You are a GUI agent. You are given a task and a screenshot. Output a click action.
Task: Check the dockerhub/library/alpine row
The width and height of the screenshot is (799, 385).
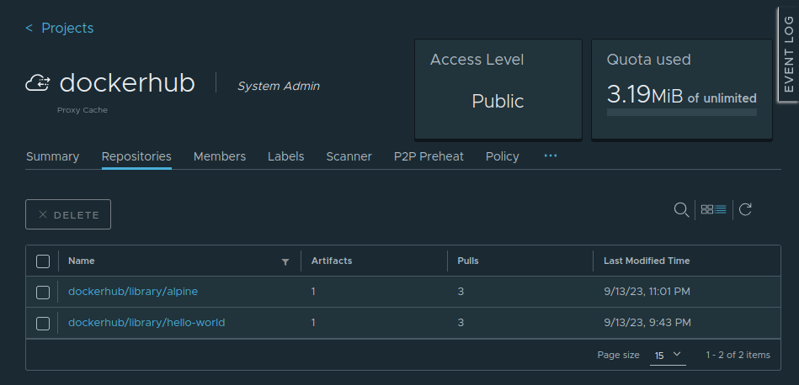coord(43,292)
